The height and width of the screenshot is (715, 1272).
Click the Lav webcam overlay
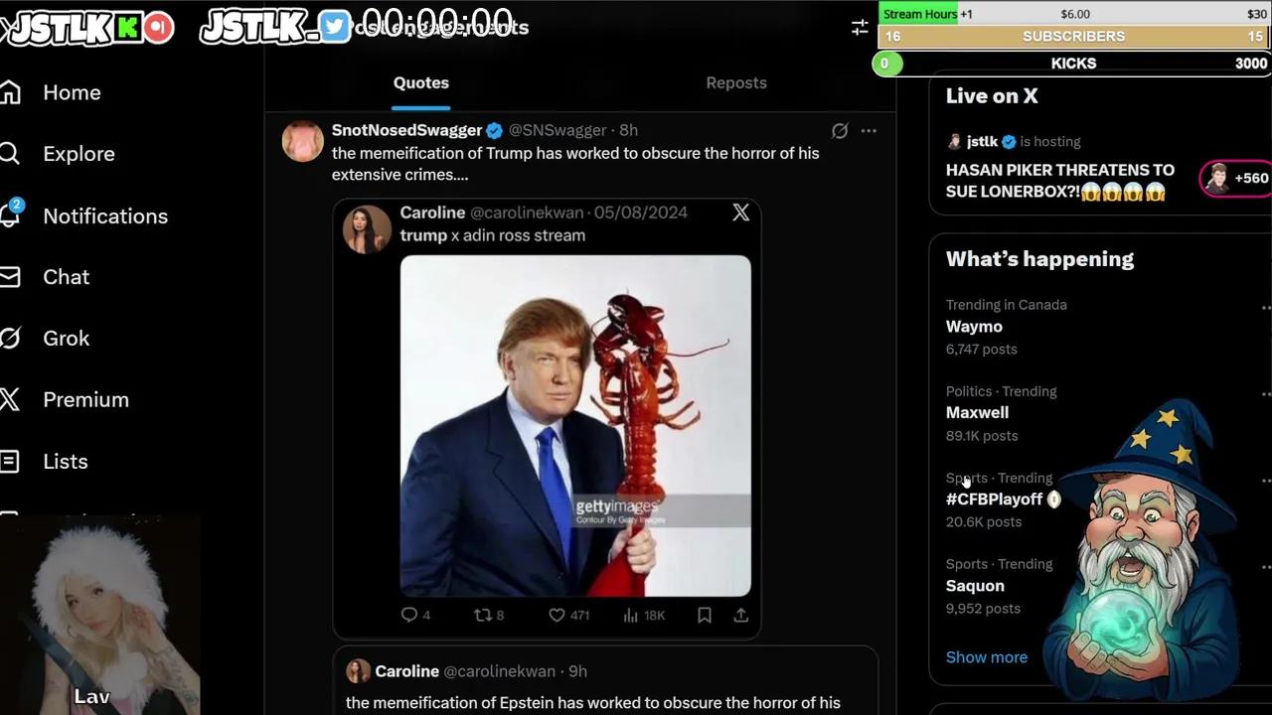[99, 616]
